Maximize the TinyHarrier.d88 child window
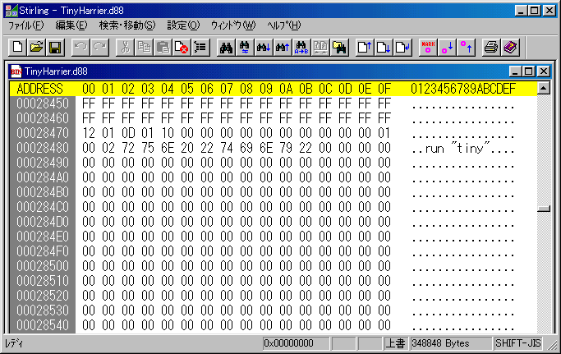 coord(529,71)
